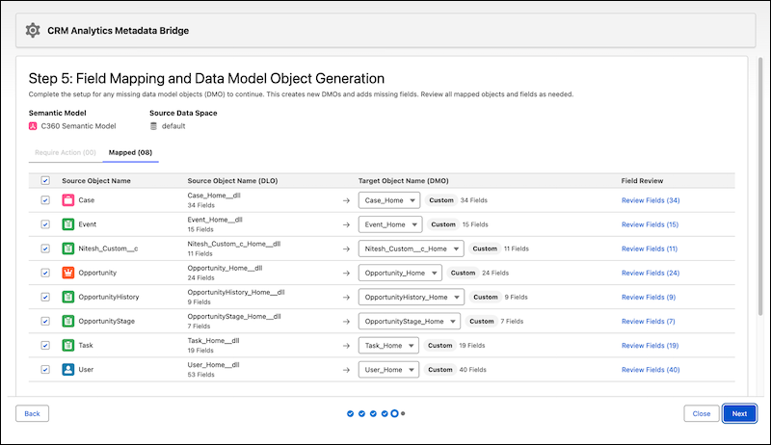Click the C360 Semantic Model pink icon
771x445 pixels.
tap(33, 126)
